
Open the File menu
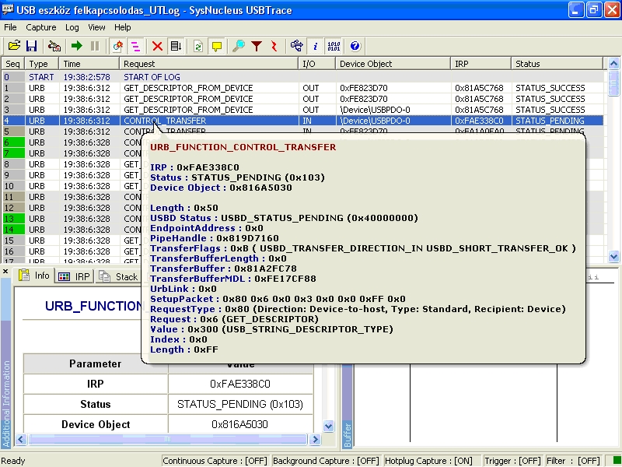(x=10, y=27)
